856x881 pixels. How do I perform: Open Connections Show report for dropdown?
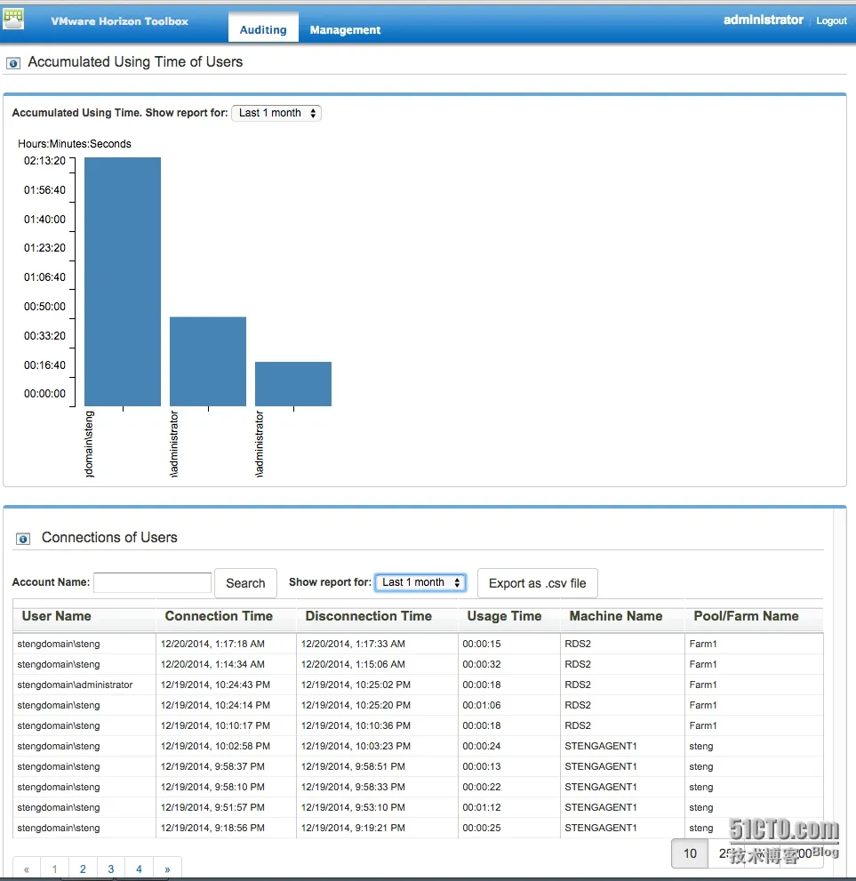pyautogui.click(x=420, y=582)
